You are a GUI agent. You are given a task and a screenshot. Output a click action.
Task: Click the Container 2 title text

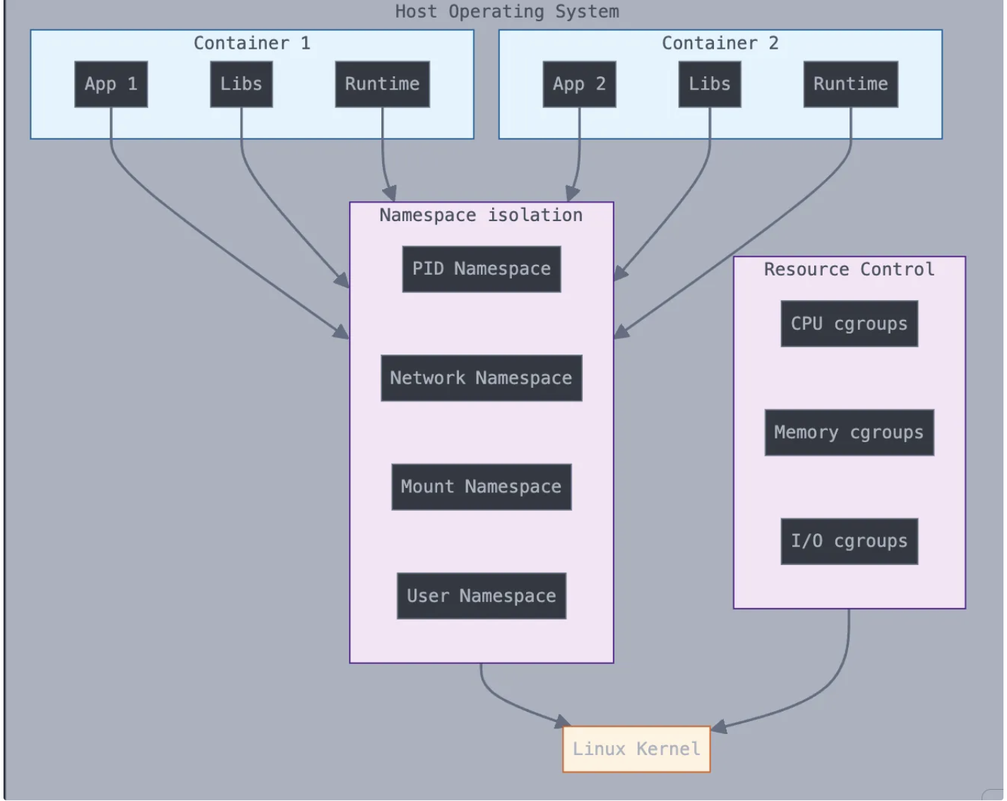pyautogui.click(x=720, y=43)
